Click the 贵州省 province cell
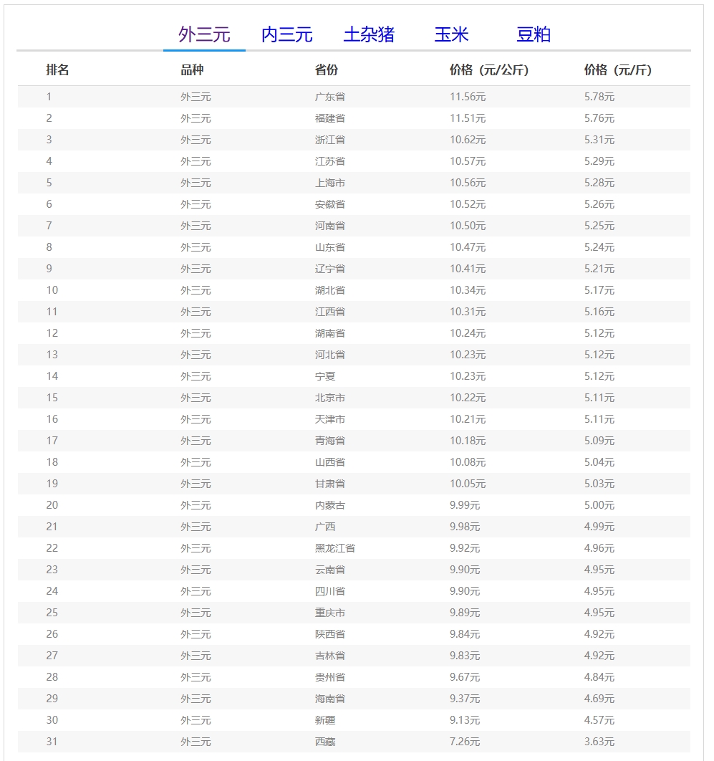The image size is (714, 761). click(330, 677)
